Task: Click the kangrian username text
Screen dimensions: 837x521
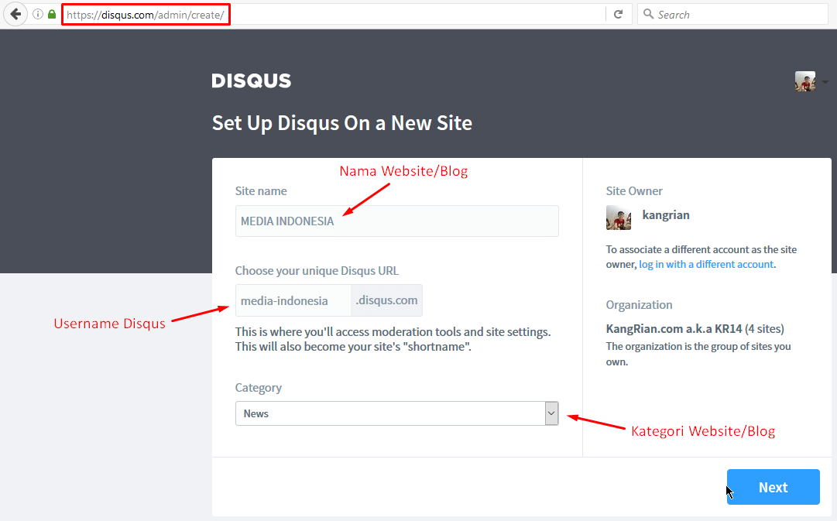Action: 666,215
